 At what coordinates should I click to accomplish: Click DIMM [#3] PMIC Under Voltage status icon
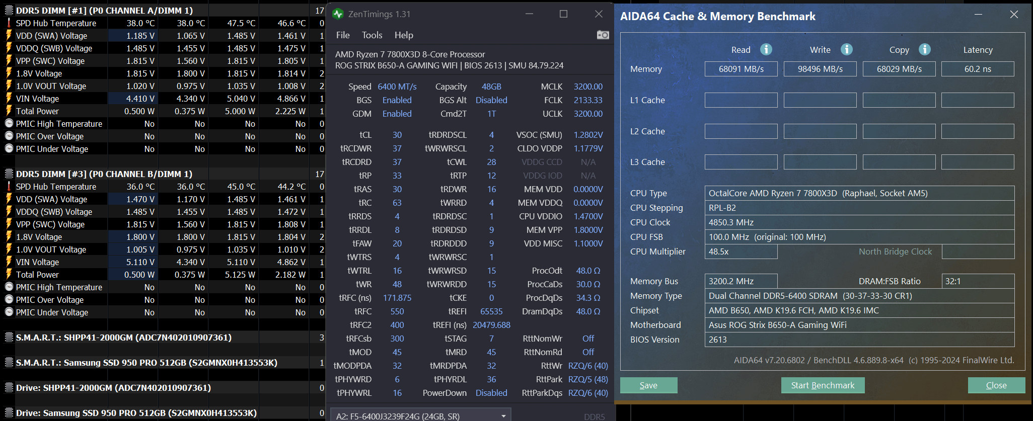tap(9, 312)
